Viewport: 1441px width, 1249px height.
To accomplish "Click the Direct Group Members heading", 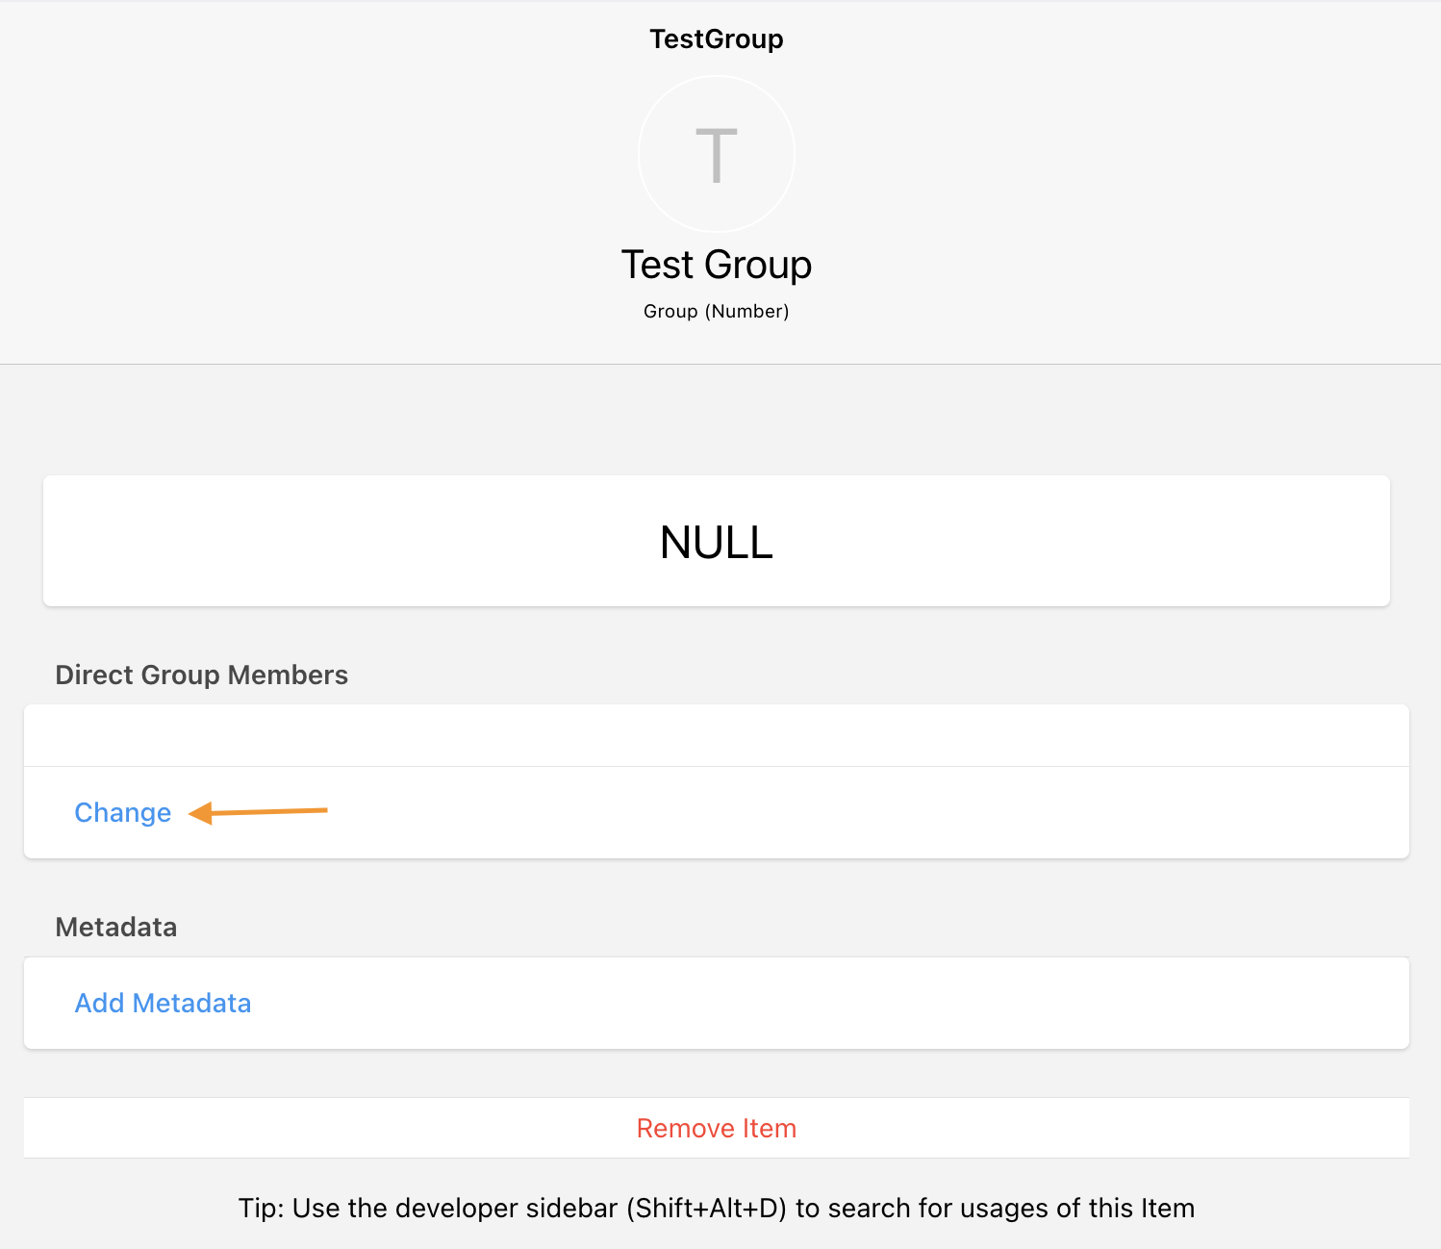I will click(x=201, y=675).
